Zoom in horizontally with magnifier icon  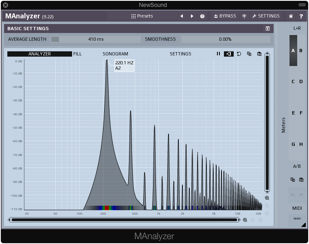point(245,220)
